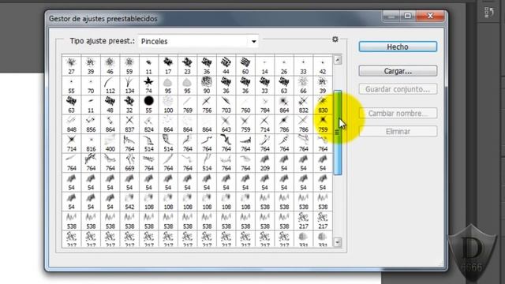
Task: Select the brush preset labeled 542
Action: tap(129, 201)
